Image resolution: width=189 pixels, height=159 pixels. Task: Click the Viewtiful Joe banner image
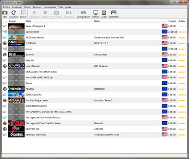coord(16,129)
